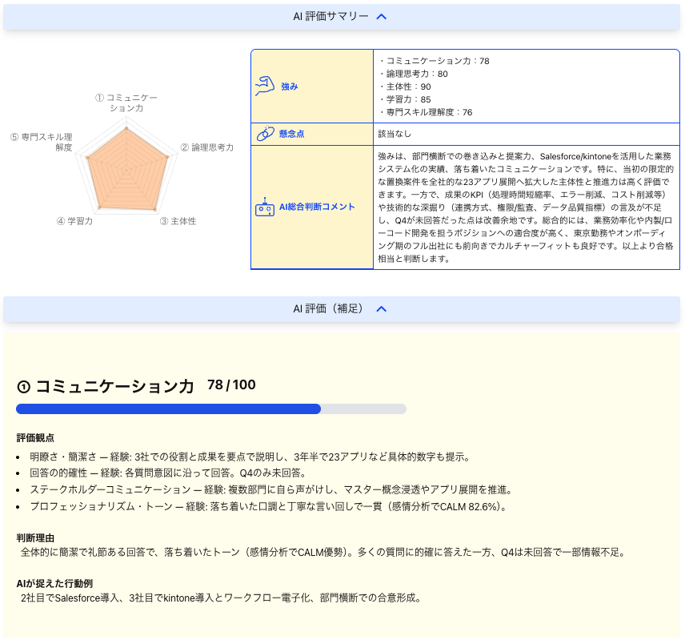This screenshot has width=685, height=644.
Task: Collapse the AI 評価（補足） section chevron
Action: point(382,308)
